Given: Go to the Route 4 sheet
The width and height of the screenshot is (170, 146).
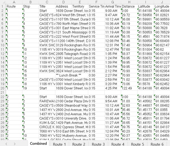Looking at the screenshot, I should click(x=118, y=144).
